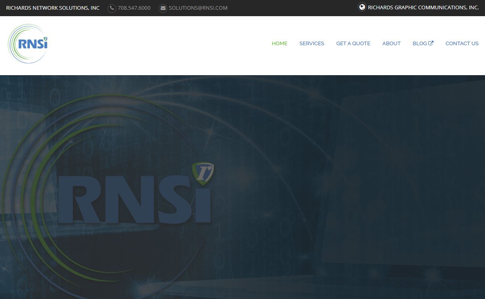Click the RNSI logo in the header
This screenshot has width=485, height=299.
[x=28, y=44]
